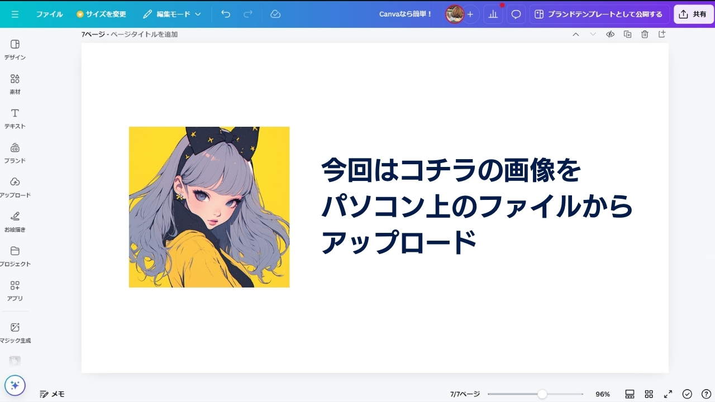The height and width of the screenshot is (402, 715).
Task: Open メモ at the bottom left
Action: [x=51, y=394]
